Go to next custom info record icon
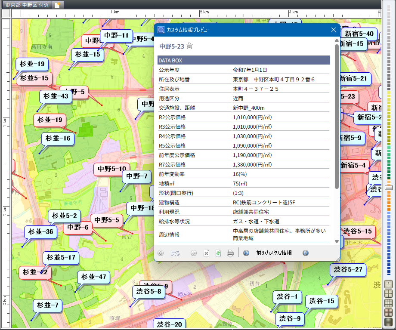Image resolution: width=396 pixels, height=330 pixels. (306, 253)
